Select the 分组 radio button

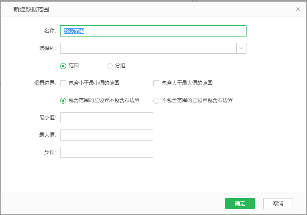click(109, 66)
